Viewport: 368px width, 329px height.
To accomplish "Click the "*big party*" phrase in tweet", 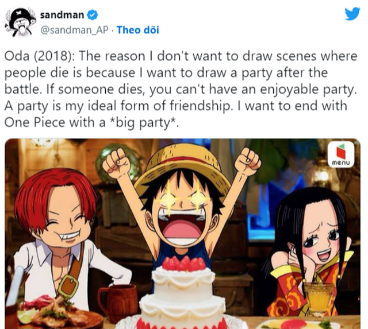I will point(144,123).
